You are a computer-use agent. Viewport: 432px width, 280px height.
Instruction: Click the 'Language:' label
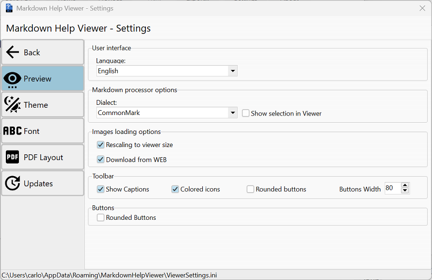click(x=111, y=61)
